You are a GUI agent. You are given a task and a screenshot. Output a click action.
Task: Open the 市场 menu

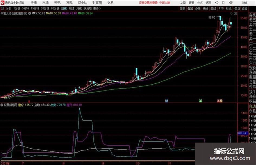point(46,3)
